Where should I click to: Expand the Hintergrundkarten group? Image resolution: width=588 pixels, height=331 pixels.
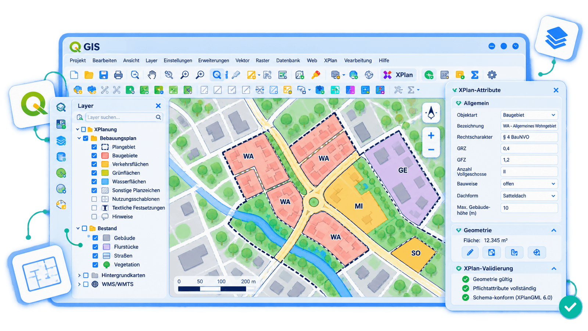click(x=79, y=275)
